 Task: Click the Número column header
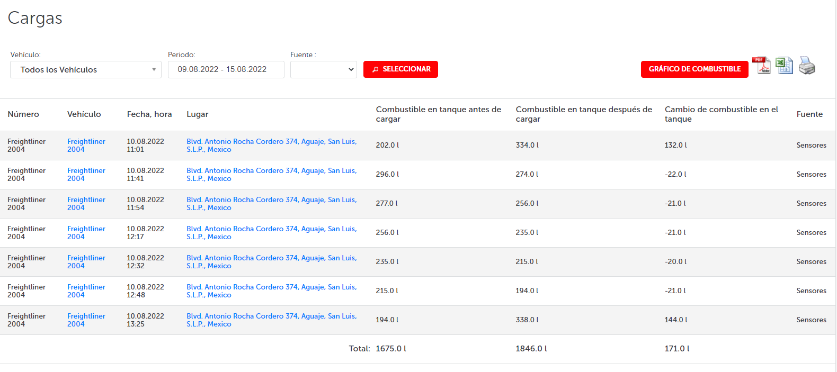[x=23, y=114]
